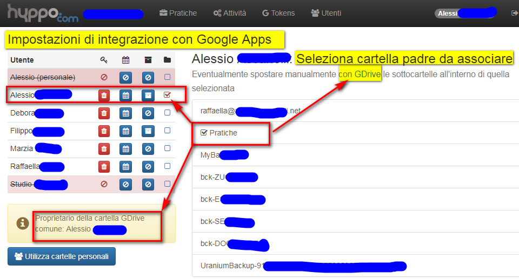Click the hyppo.com logo
This screenshot has width=519, height=279.
point(43,13)
